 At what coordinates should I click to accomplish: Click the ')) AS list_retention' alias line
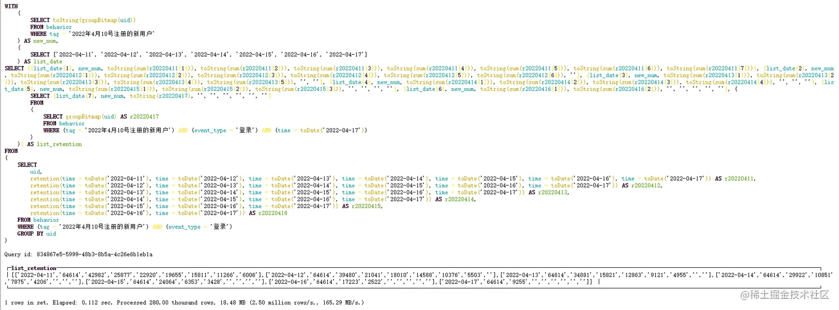coord(49,144)
